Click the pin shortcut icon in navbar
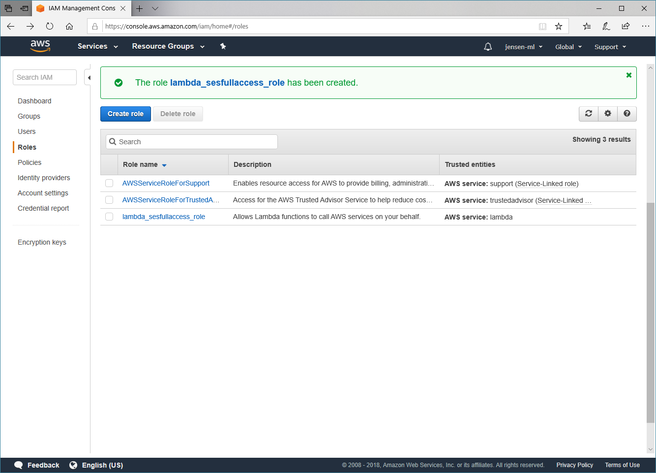Image resolution: width=656 pixels, height=473 pixels. point(223,46)
